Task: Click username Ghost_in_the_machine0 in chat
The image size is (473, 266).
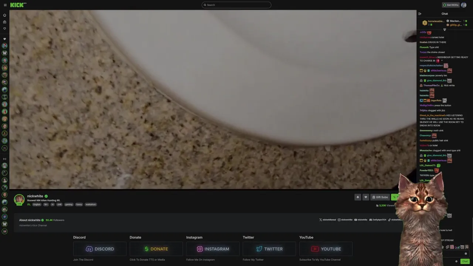Action: tap(433, 115)
